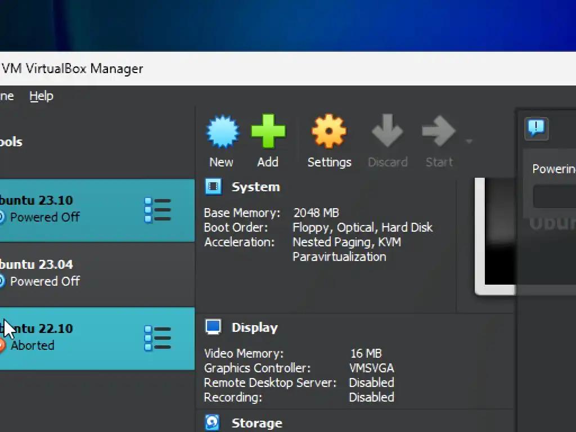Click the Powered Off status under Ubuntu 23.04

(45, 281)
